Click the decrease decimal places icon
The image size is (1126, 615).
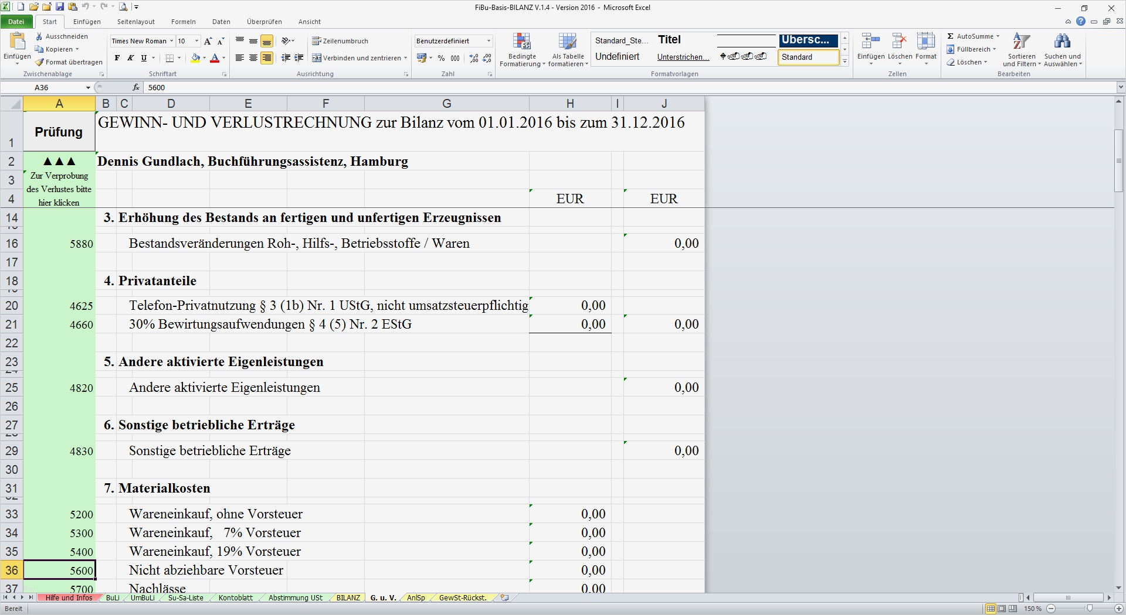coord(487,58)
